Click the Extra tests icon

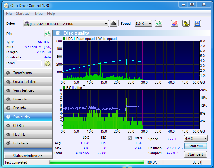click(8, 143)
